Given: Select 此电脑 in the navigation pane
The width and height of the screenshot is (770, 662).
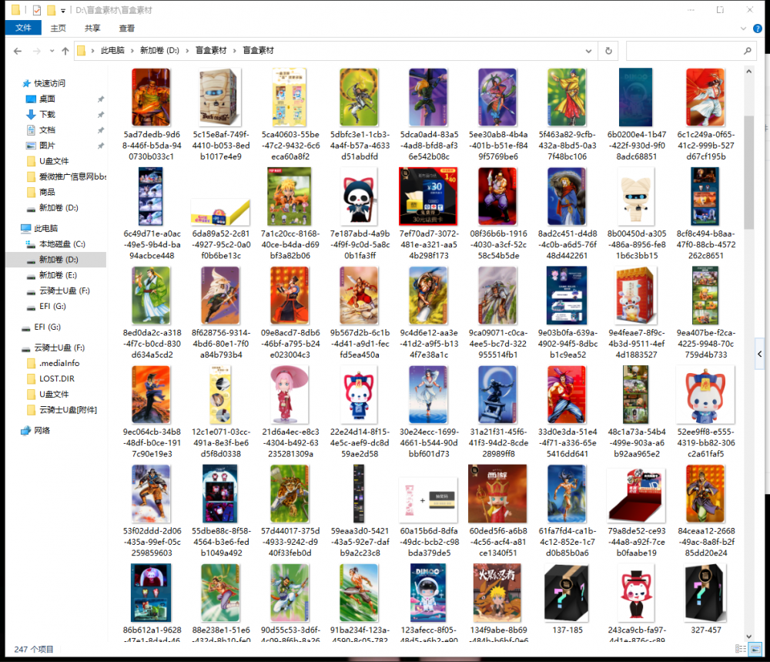Looking at the screenshot, I should (46, 229).
